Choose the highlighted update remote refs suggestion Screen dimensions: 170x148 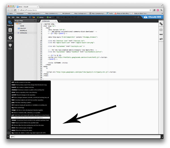coord(31,118)
